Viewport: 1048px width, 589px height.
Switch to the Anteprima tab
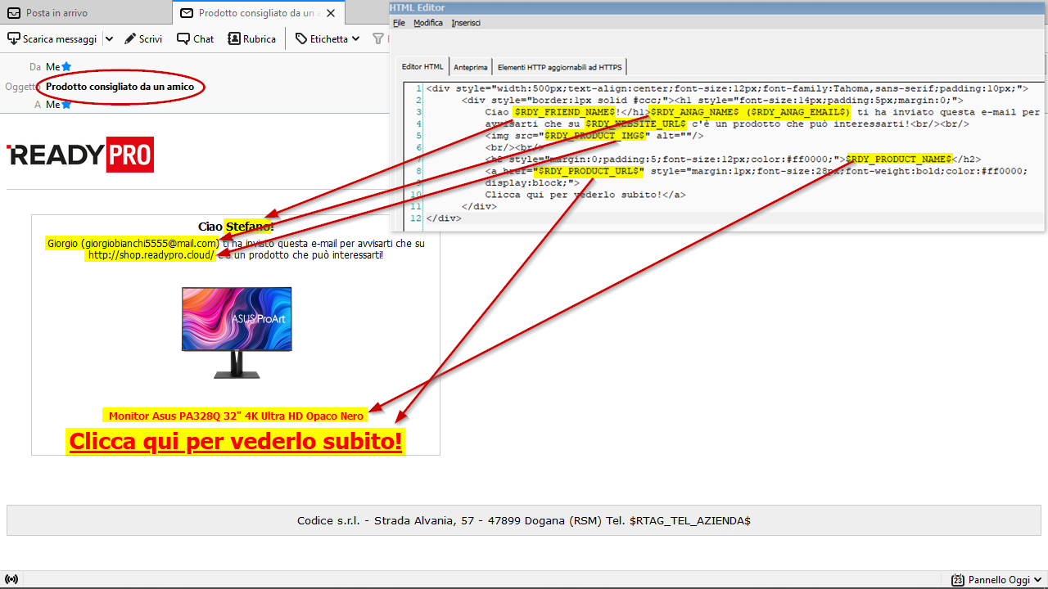[x=471, y=67]
